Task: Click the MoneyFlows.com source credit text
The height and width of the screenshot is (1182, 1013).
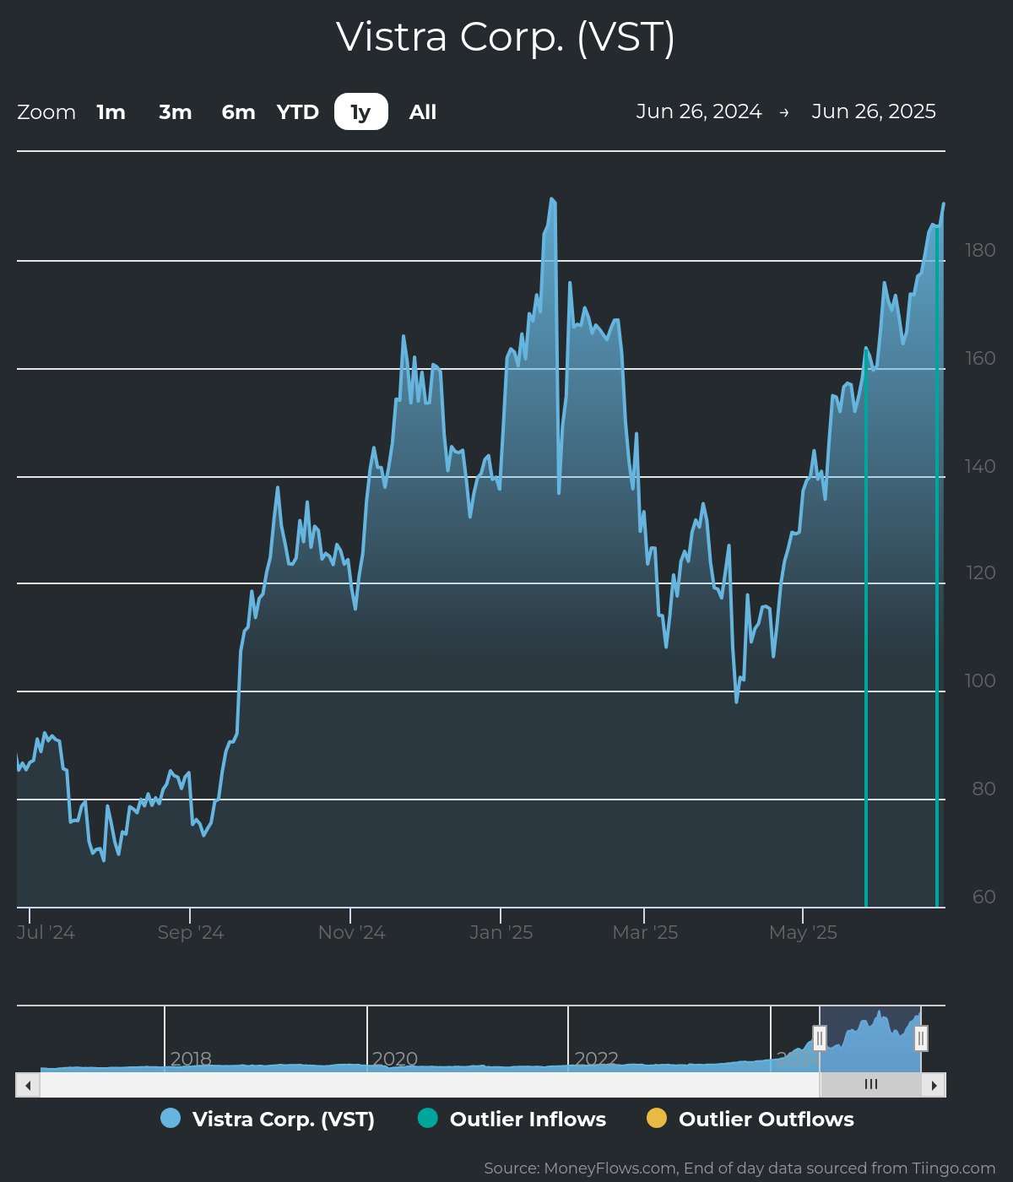Action: (x=739, y=1168)
